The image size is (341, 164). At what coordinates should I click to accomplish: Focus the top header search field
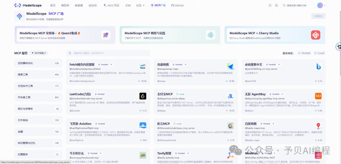[x=297, y=5]
